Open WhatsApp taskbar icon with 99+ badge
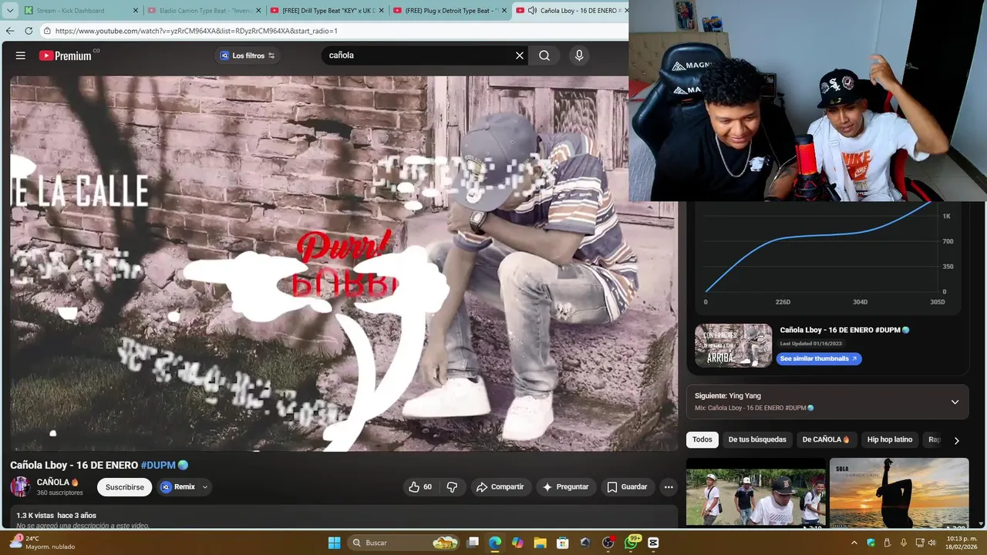987x555 pixels. click(631, 543)
